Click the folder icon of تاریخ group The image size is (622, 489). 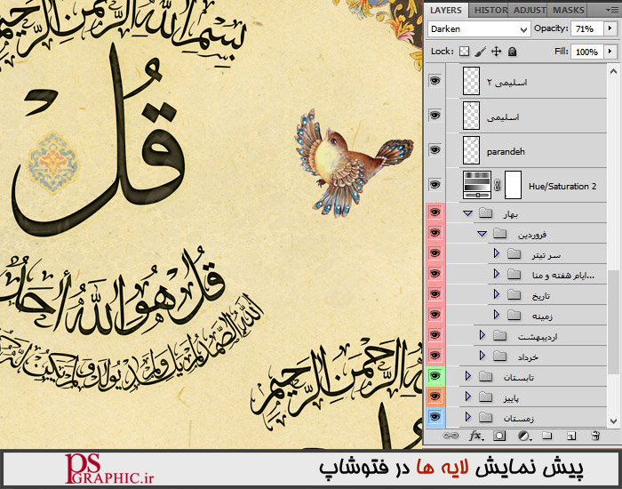pos(514,294)
